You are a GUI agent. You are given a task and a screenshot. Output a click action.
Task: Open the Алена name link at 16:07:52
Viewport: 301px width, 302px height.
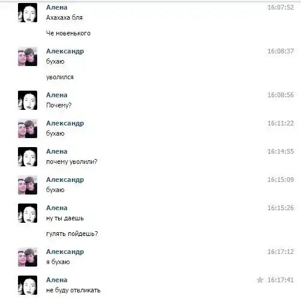[57, 7]
